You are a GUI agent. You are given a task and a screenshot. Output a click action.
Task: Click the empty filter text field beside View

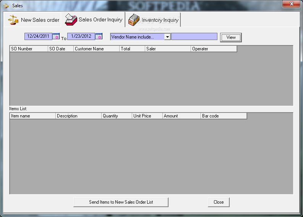pos(194,37)
